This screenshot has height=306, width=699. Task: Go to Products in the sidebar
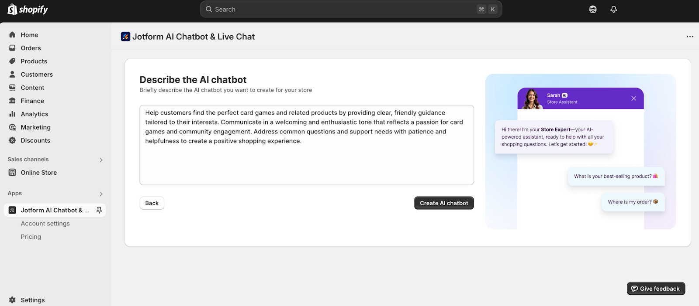pos(34,61)
